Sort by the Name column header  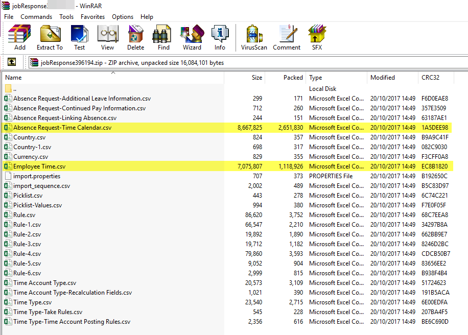pyautogui.click(x=113, y=78)
